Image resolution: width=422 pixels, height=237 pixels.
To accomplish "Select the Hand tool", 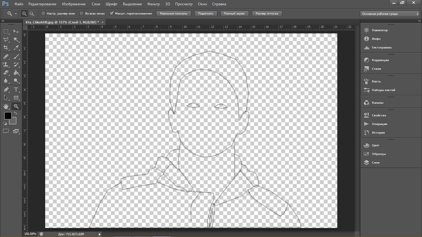I will pos(6,106).
